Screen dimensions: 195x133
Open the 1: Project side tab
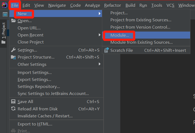(4, 30)
